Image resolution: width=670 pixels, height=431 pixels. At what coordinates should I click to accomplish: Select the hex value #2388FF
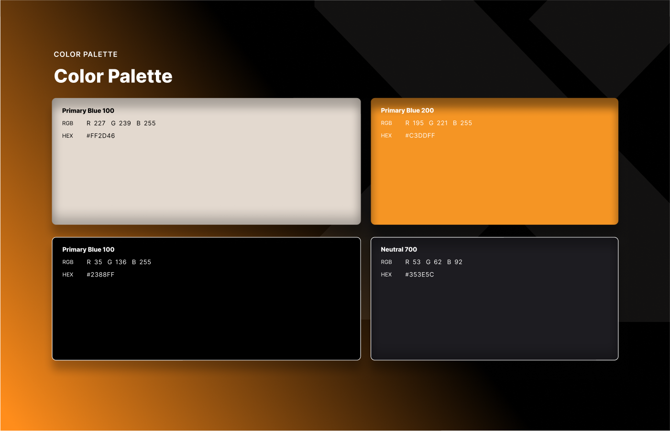(100, 275)
